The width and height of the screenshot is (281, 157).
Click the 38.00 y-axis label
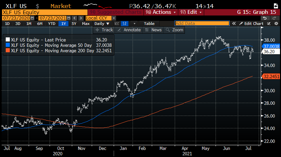pyautogui.click(x=270, y=40)
